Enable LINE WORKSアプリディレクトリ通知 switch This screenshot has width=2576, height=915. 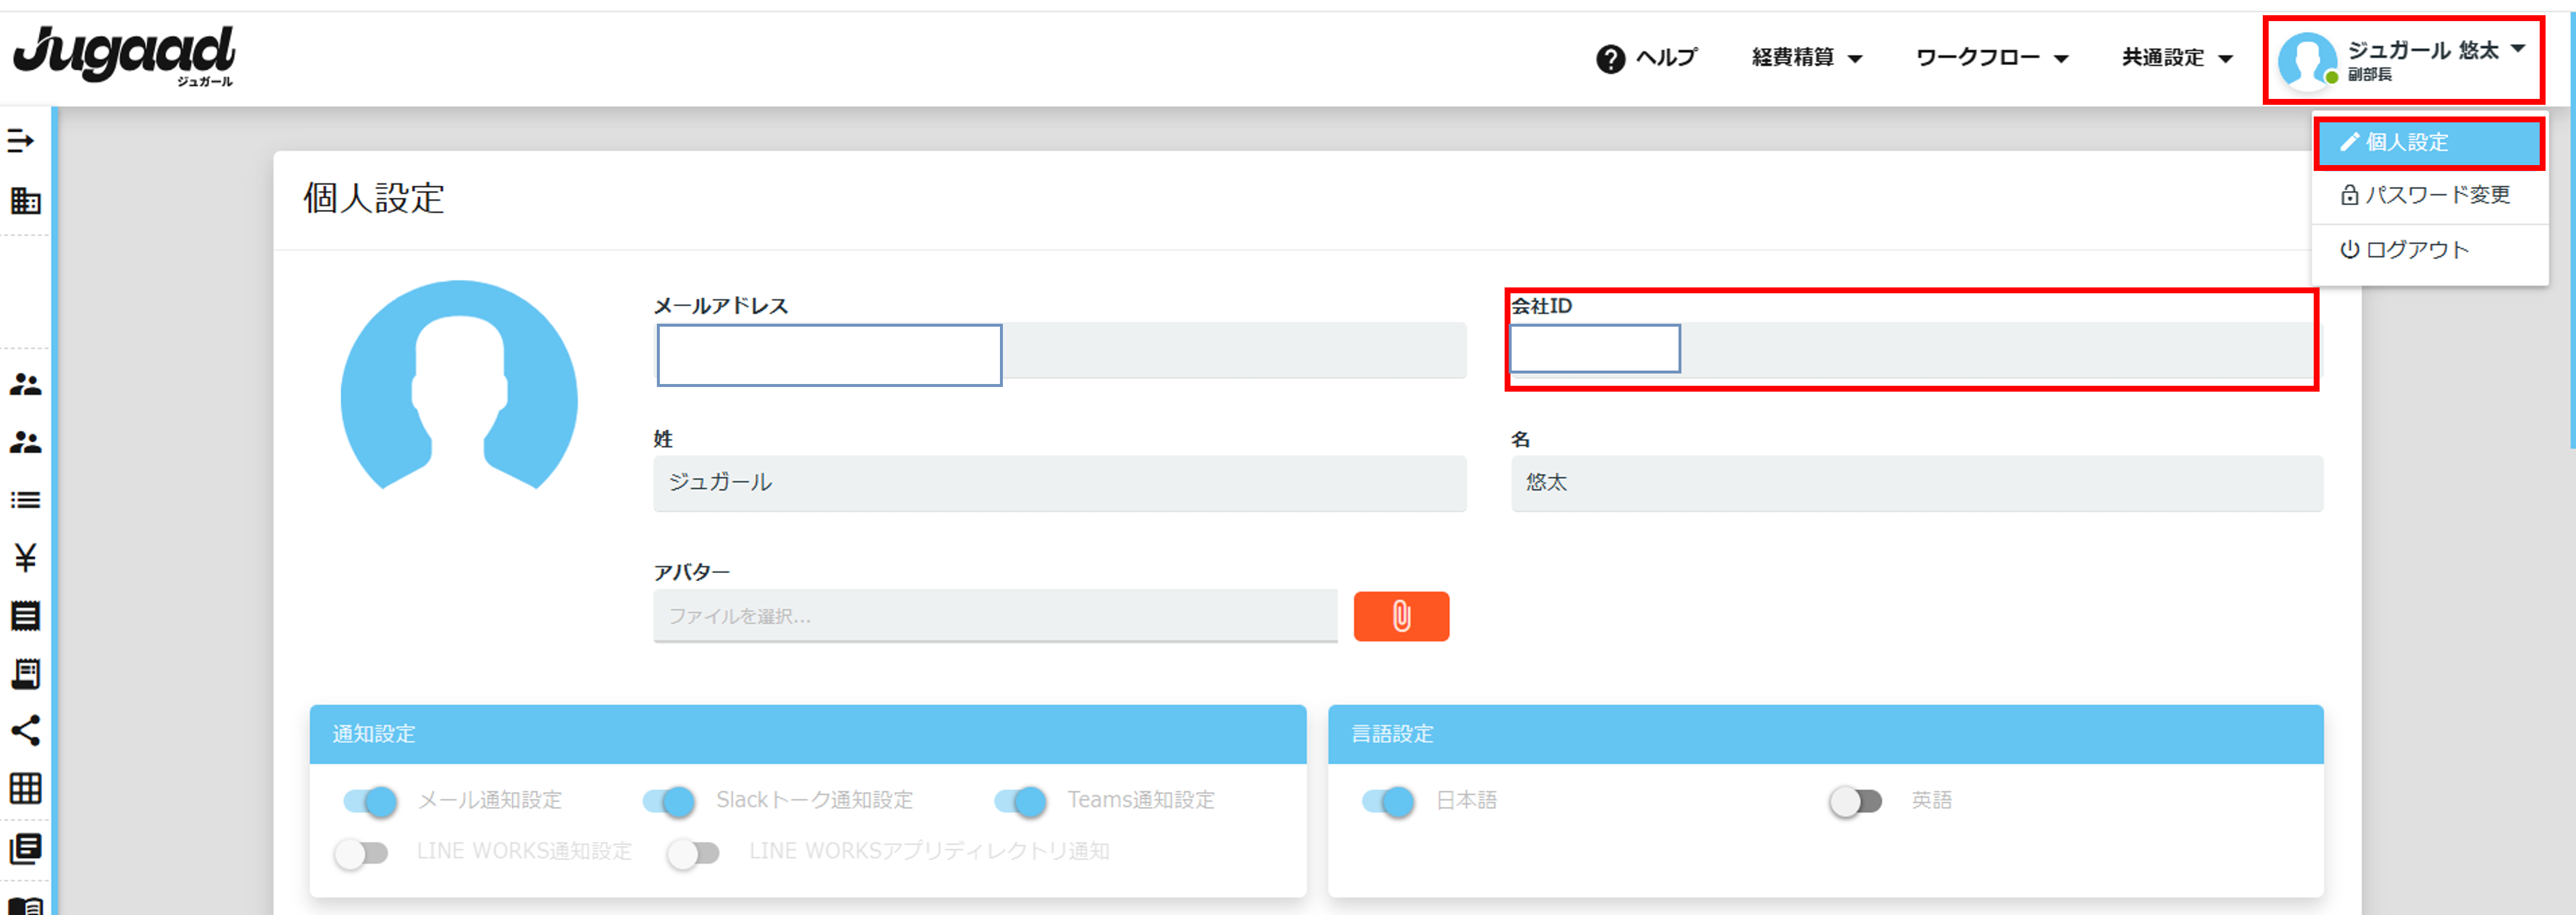[693, 853]
